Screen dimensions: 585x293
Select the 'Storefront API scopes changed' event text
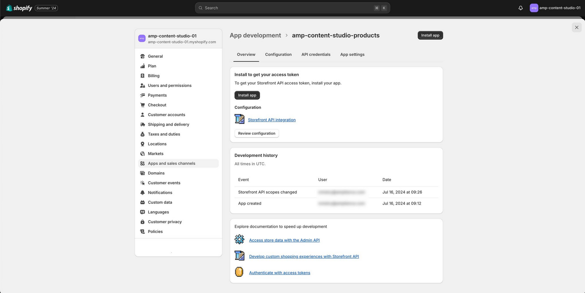[x=268, y=192]
